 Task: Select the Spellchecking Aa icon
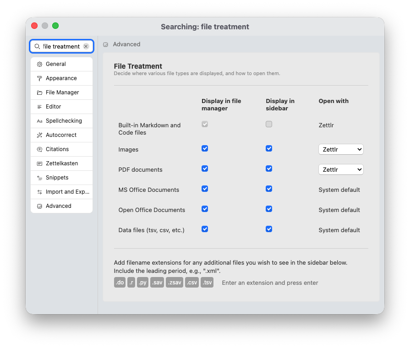coord(39,120)
